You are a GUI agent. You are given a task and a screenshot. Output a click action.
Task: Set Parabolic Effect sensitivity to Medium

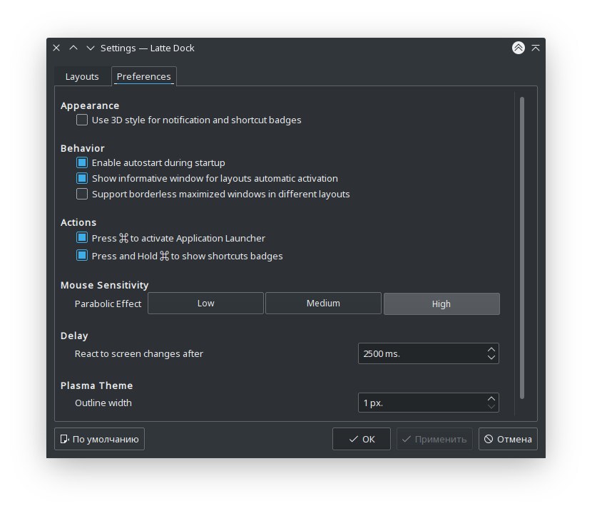323,304
